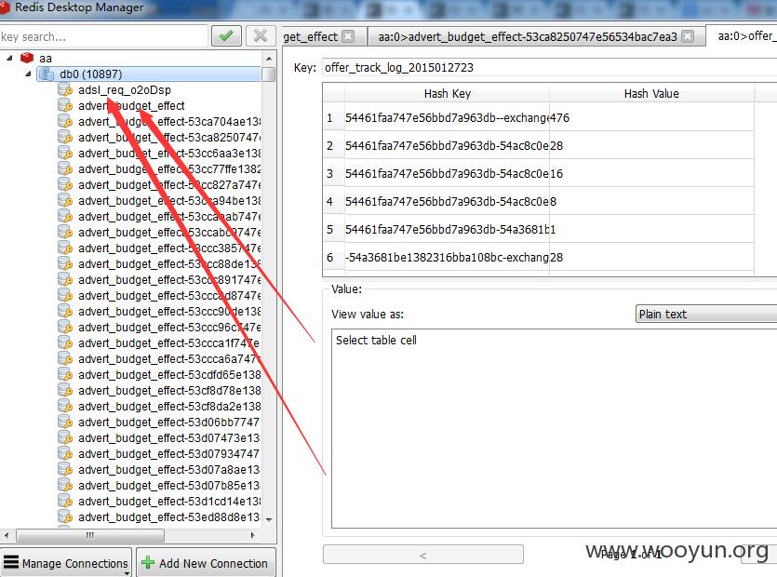The width and height of the screenshot is (777, 577).
Task: Click the Add New Connection button label
Action: coord(213,564)
